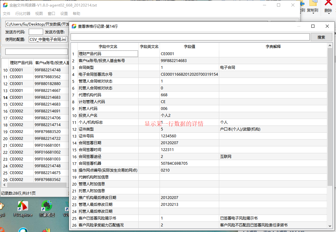Click the 记录数:28行,共计1页 status text

(18, 193)
